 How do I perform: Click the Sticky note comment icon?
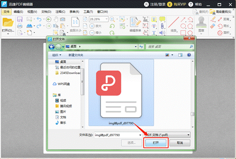point(162,20)
